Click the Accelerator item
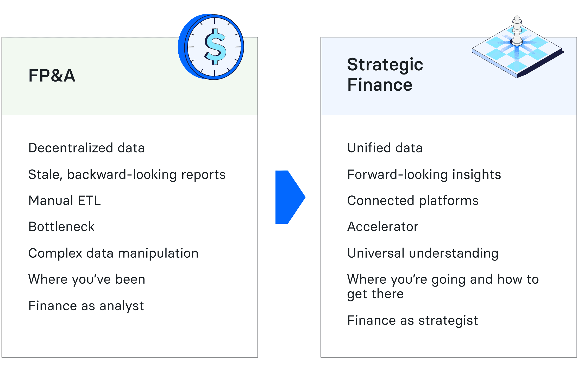Image resolution: width=577 pixels, height=372 pixels. click(383, 227)
